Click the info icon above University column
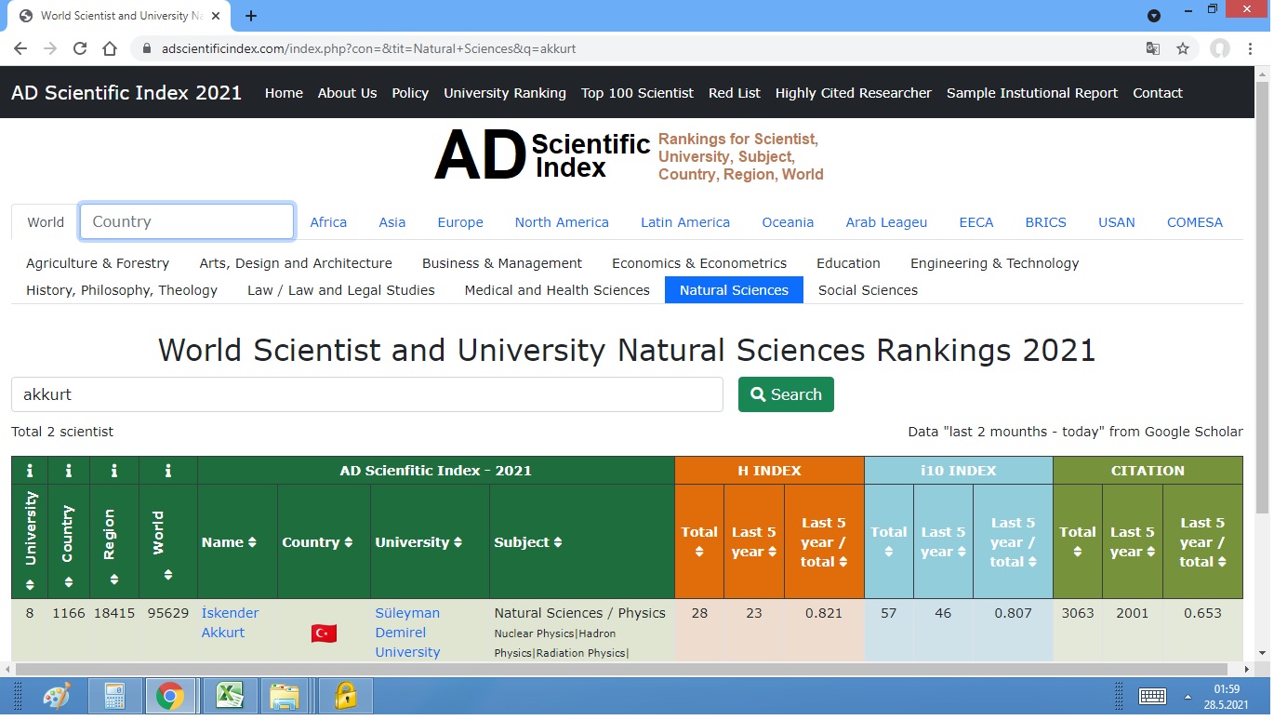Image resolution: width=1274 pixels, height=720 pixels. [30, 471]
